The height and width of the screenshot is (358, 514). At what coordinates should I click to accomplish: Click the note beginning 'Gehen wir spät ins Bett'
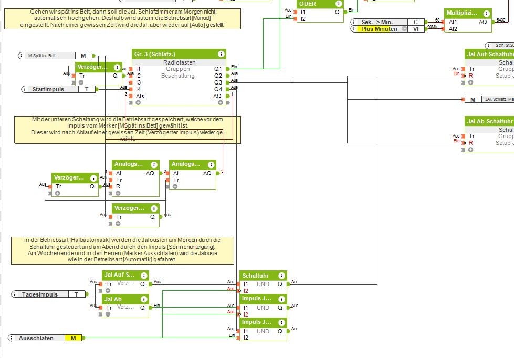(122, 18)
